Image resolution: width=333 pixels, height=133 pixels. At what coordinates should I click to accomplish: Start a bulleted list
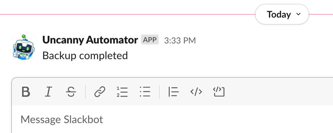pos(145,92)
